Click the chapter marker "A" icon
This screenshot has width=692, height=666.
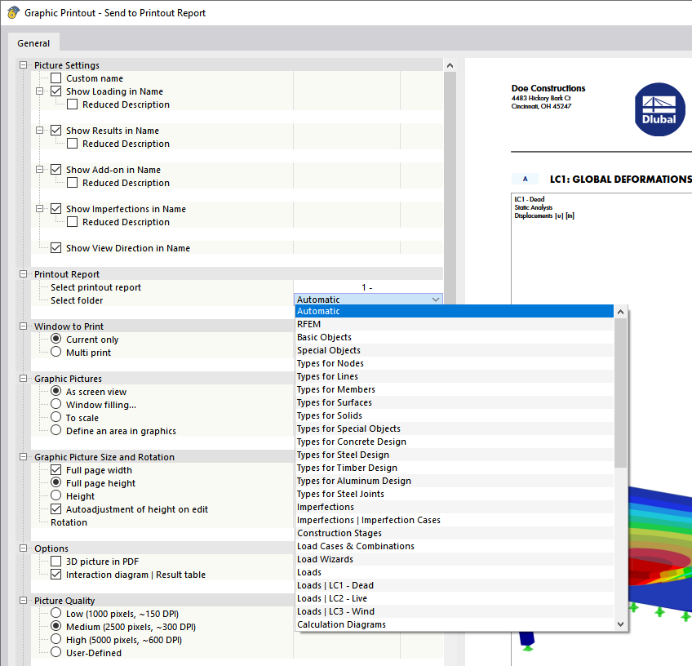pos(525,178)
